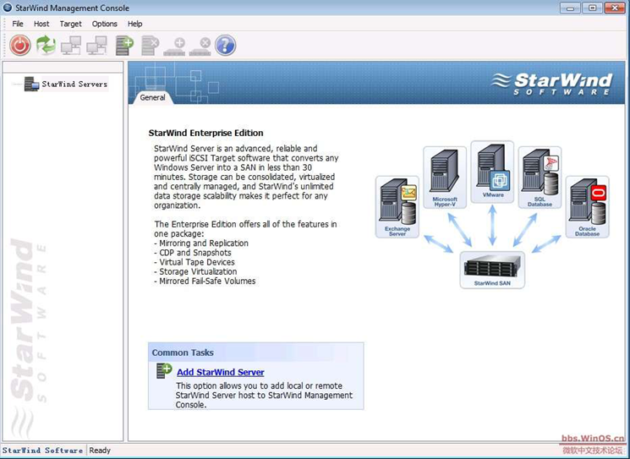Open the Options menu

point(105,24)
